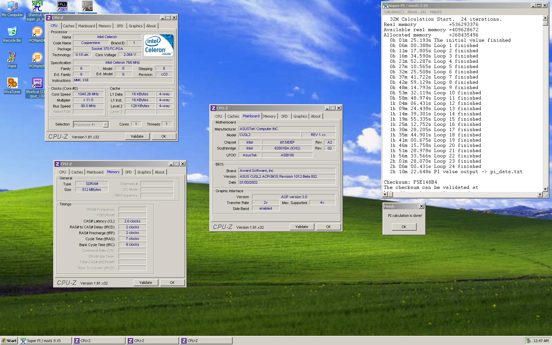Screen dimensions: 552x345
Task: Open Caches tab in the Memory CPU-Z window
Action: [77, 172]
